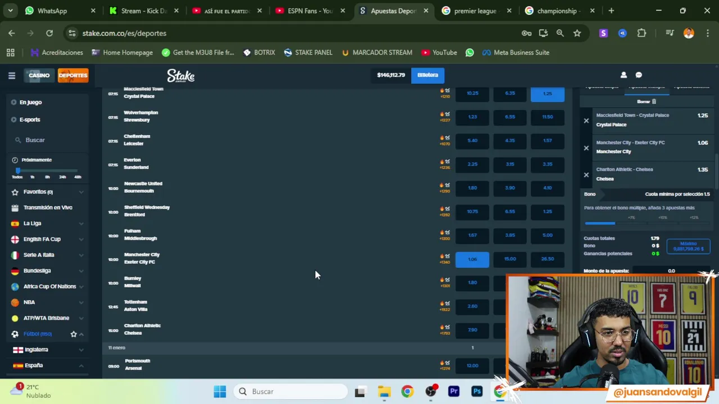Open File Explorer from the taskbar
This screenshot has height=404, width=719.
click(x=384, y=391)
